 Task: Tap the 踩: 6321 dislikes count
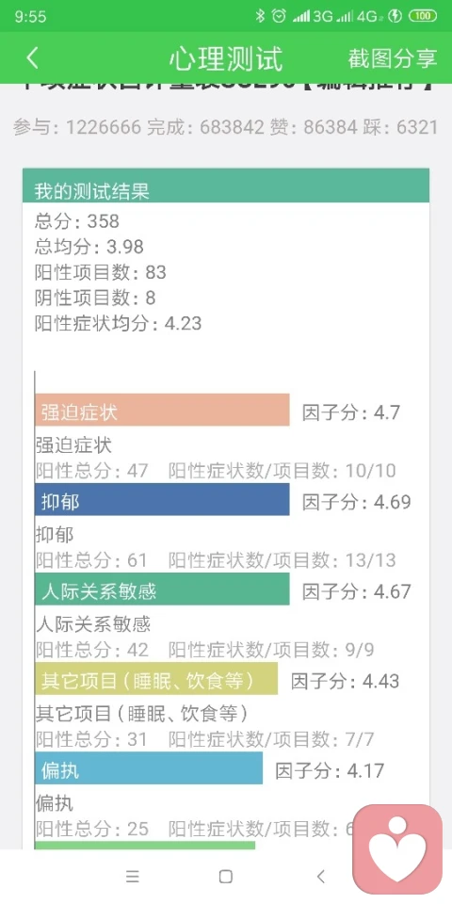pos(401,127)
